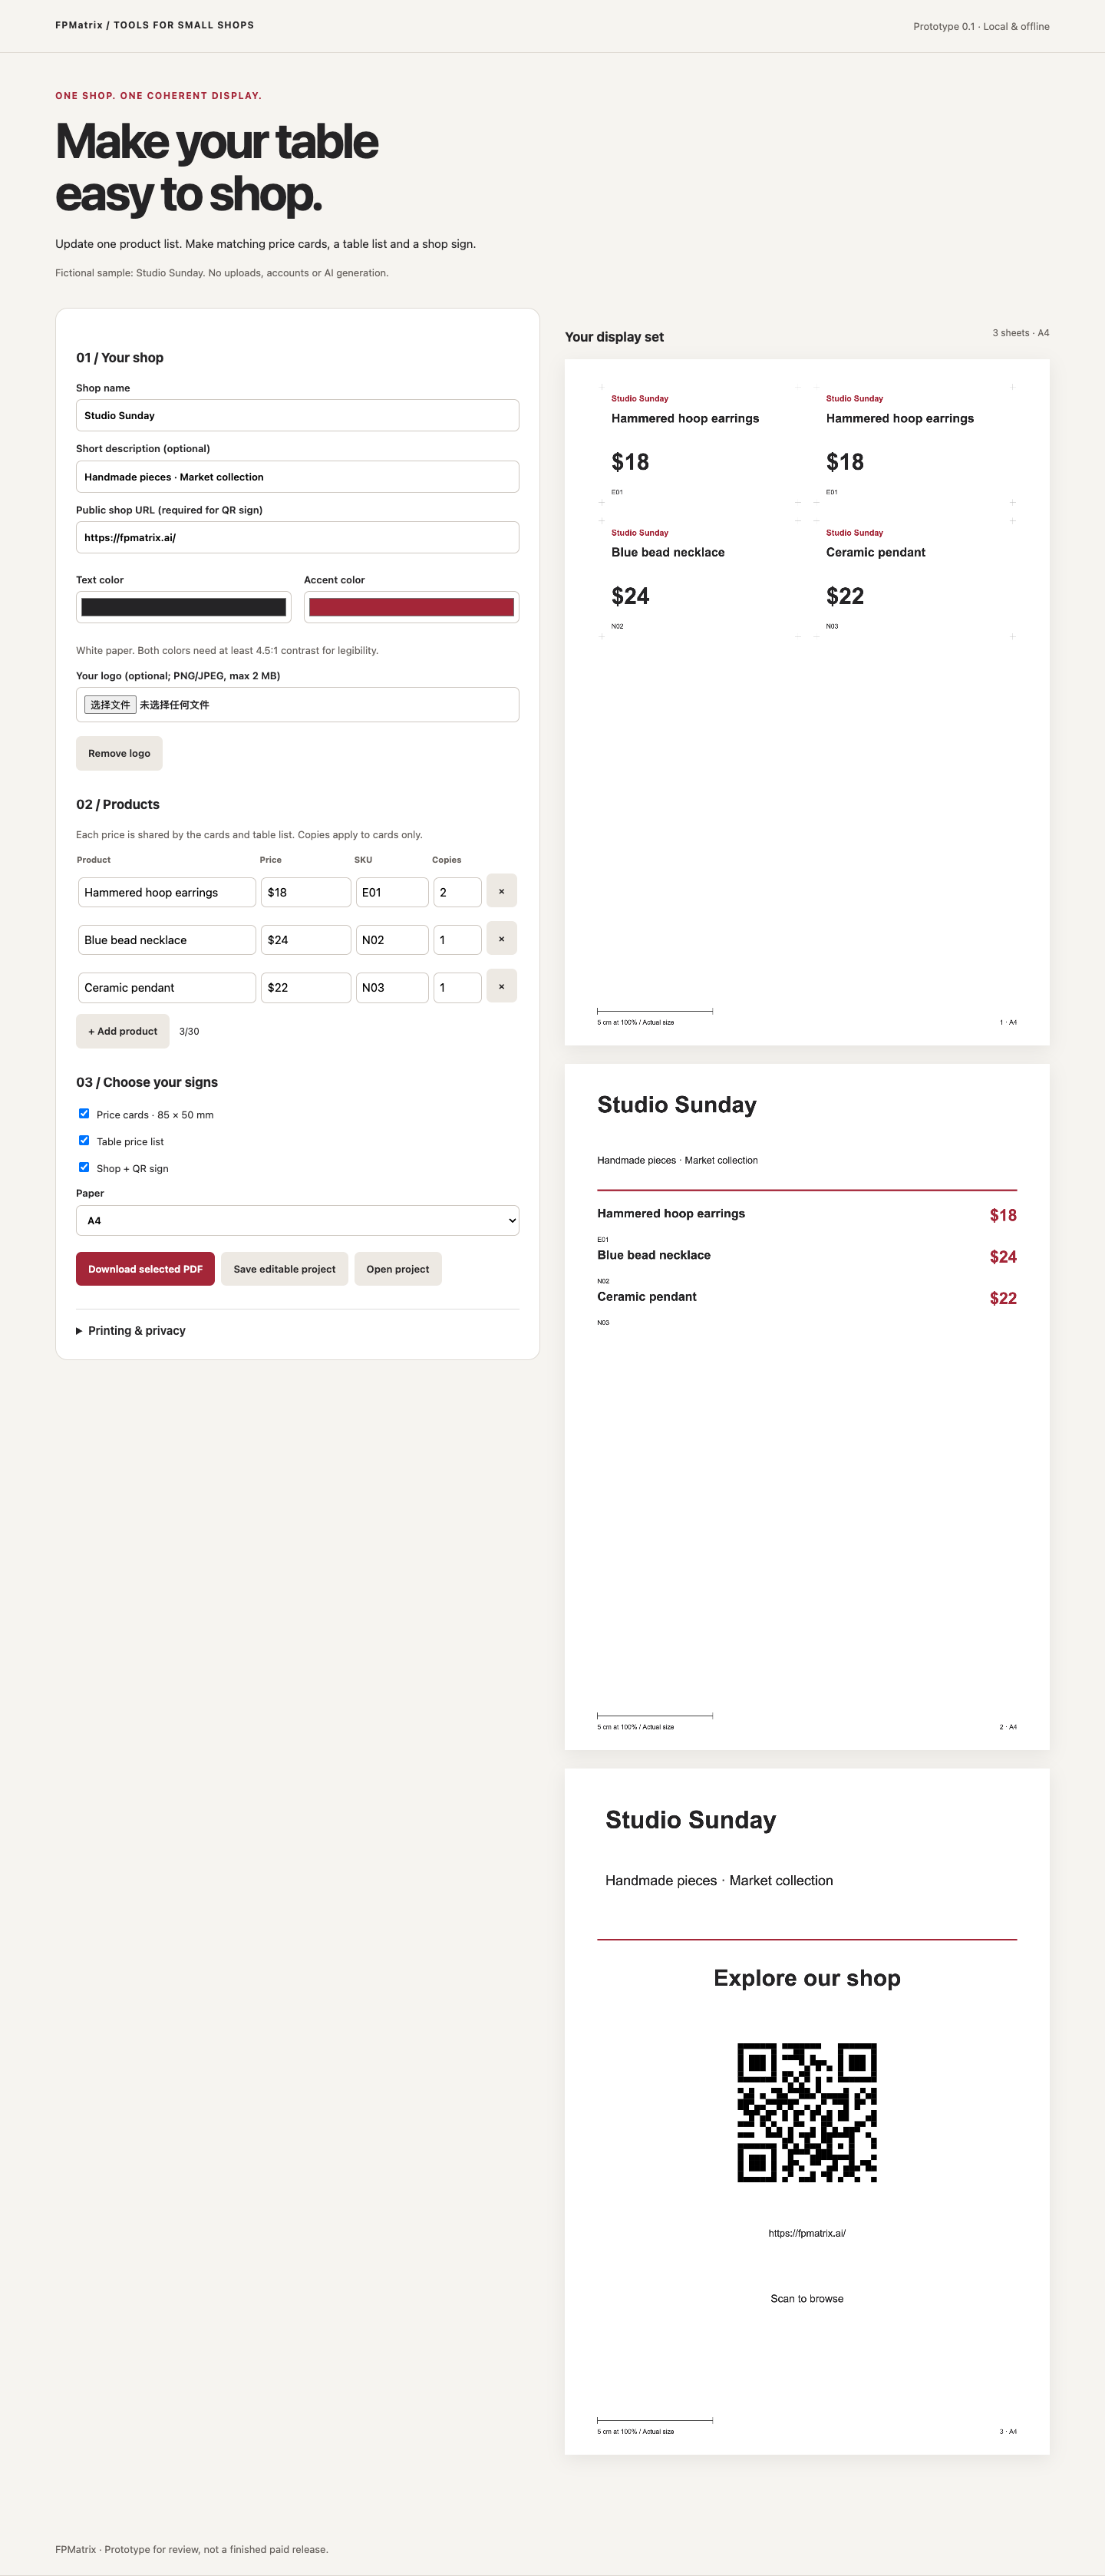
Task: Click the Blue bead necklace price card preview
Action: [699, 578]
